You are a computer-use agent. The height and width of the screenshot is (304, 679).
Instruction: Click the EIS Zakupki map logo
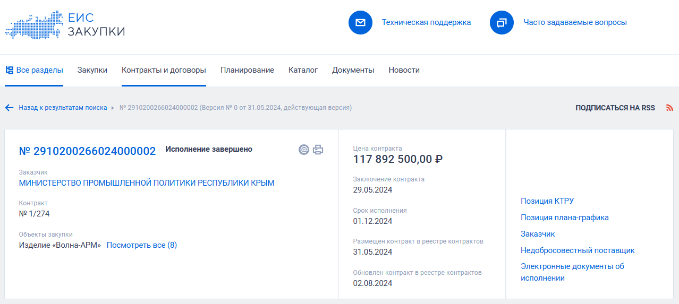[x=33, y=24]
